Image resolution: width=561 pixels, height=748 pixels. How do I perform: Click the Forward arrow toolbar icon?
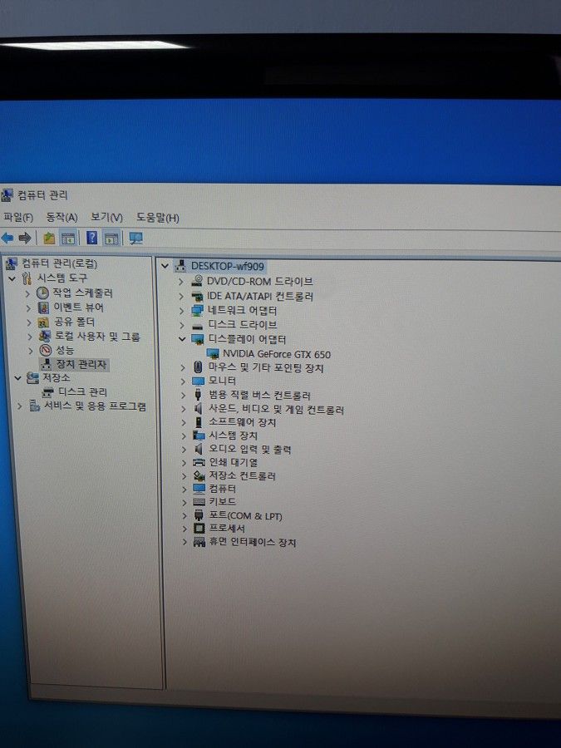pyautogui.click(x=25, y=238)
